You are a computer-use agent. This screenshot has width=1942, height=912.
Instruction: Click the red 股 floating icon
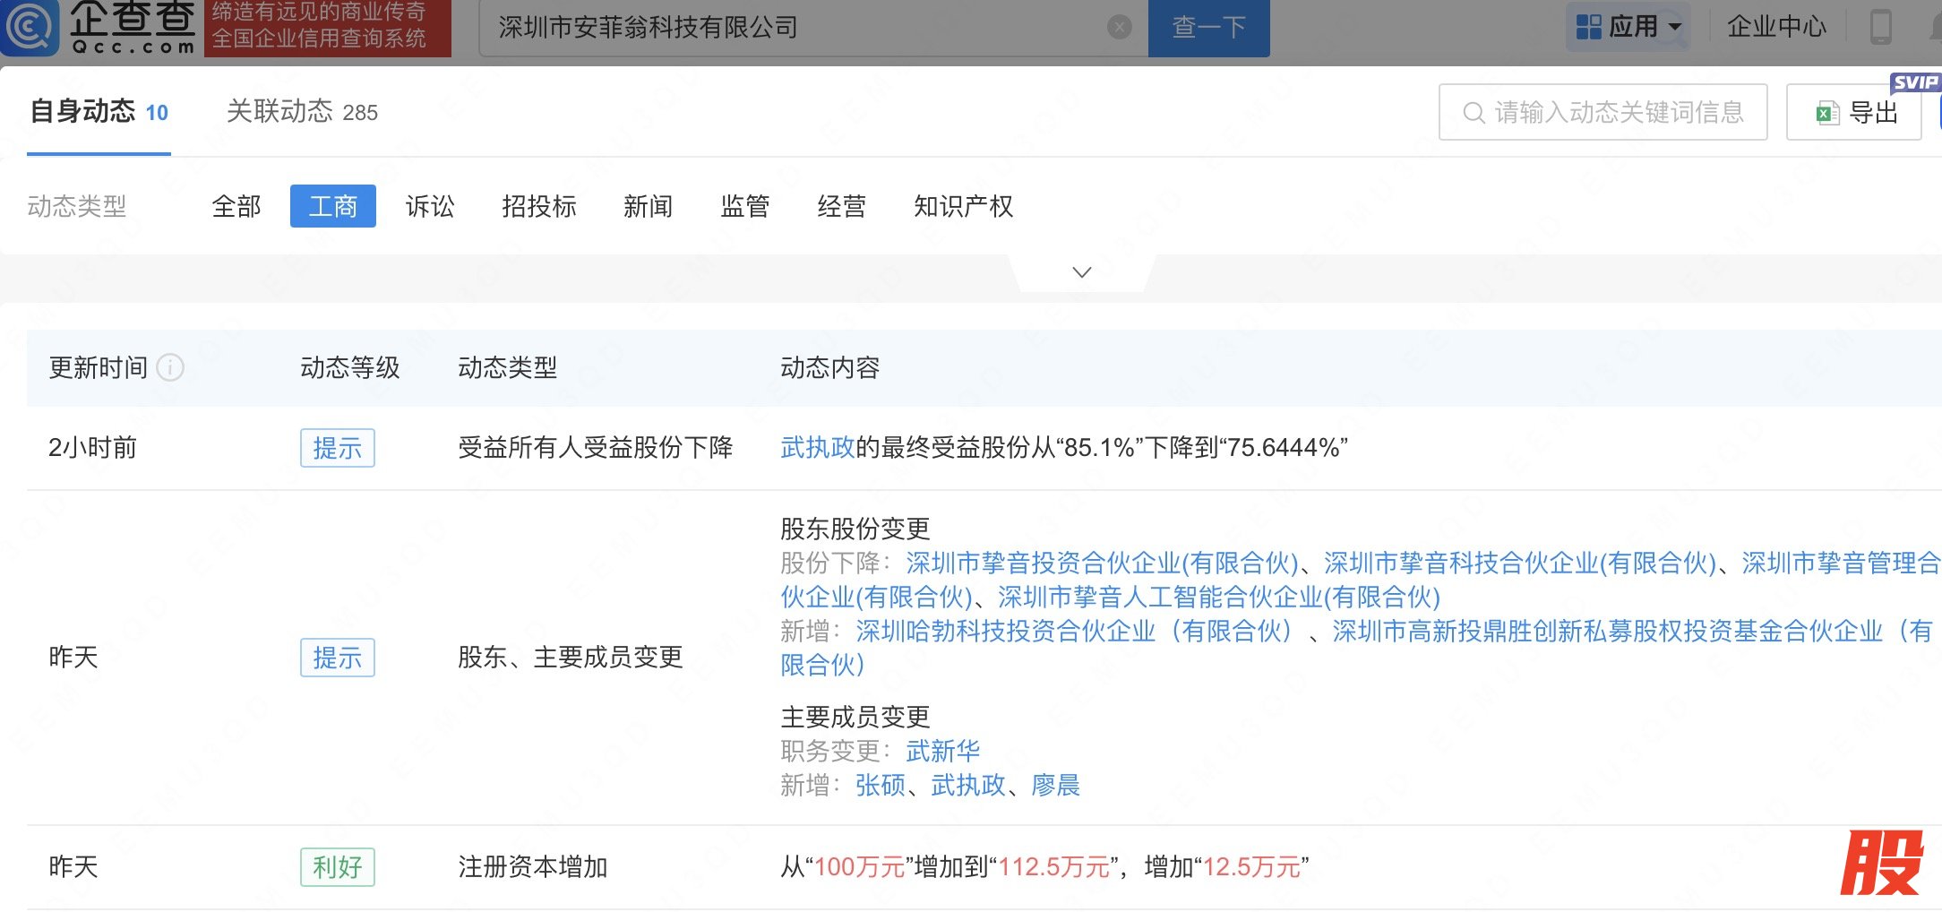pyautogui.click(x=1881, y=863)
